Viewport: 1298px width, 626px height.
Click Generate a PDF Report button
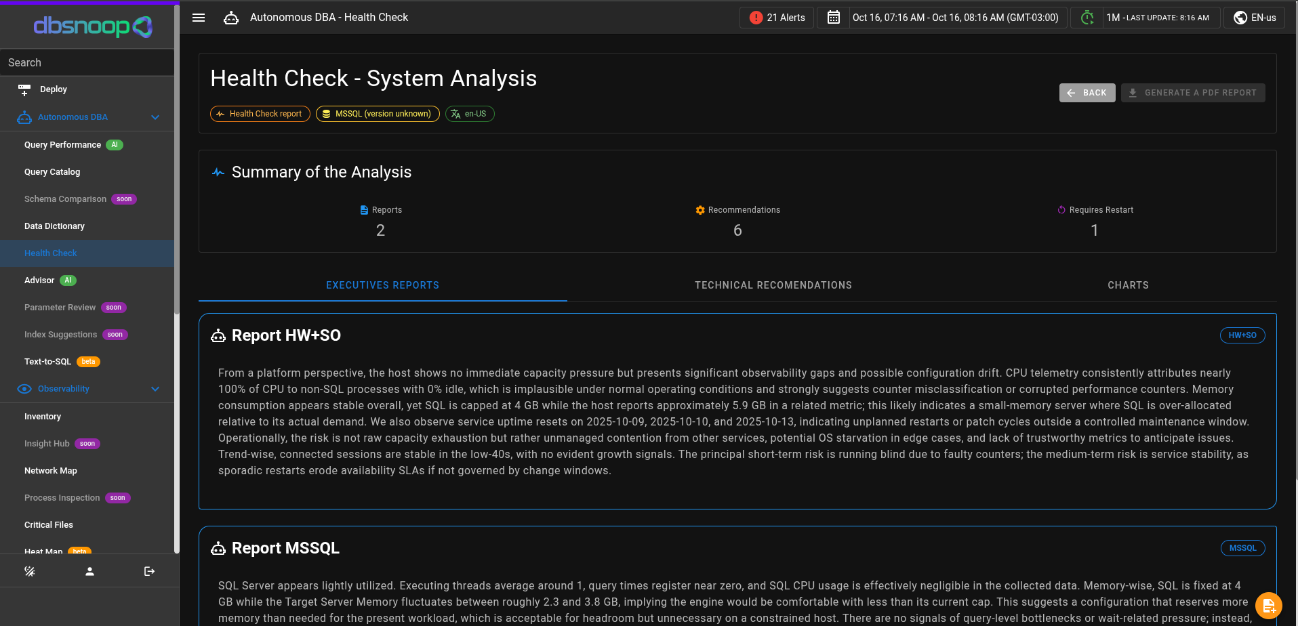click(1193, 93)
